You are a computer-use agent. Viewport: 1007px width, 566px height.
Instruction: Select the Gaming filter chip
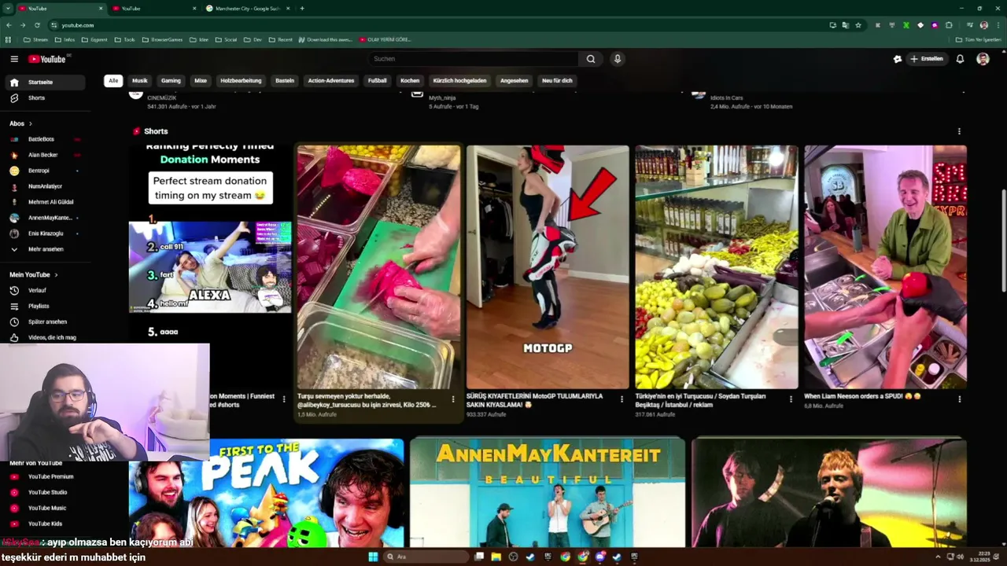tap(171, 81)
